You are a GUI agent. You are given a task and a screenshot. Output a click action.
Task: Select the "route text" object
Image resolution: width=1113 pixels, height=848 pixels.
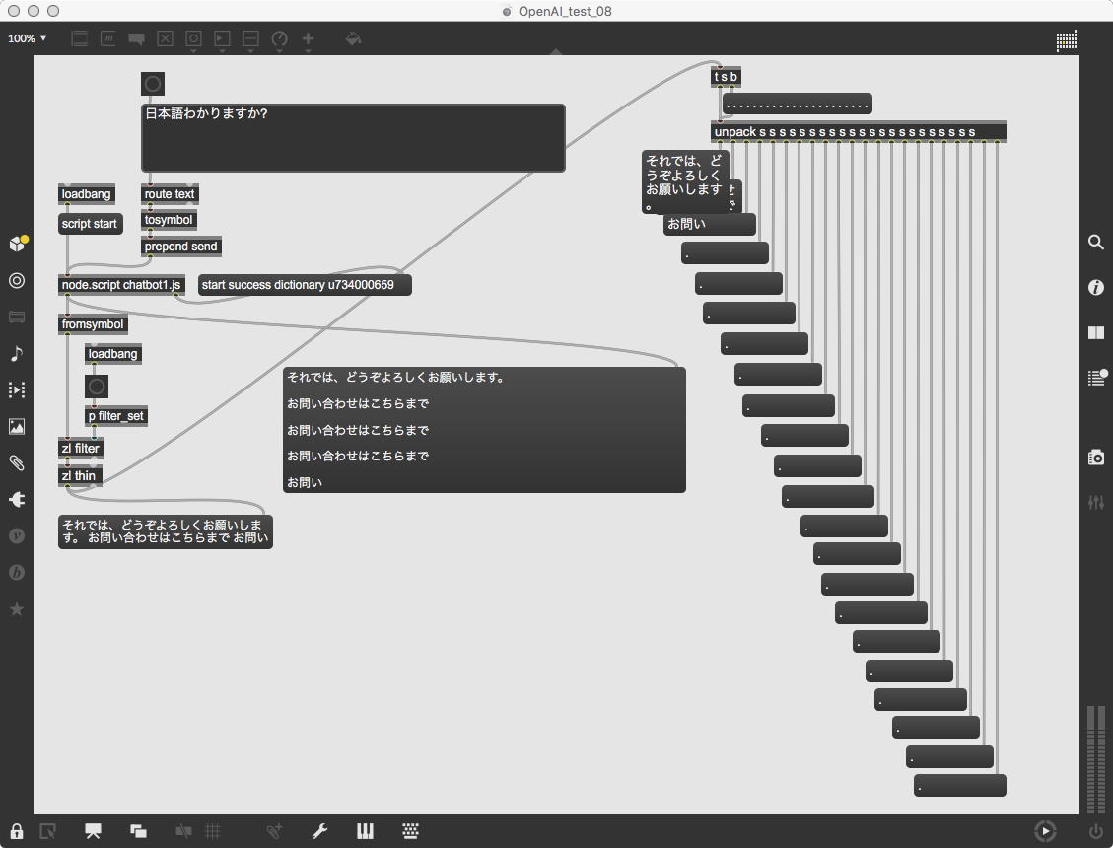[x=170, y=194]
